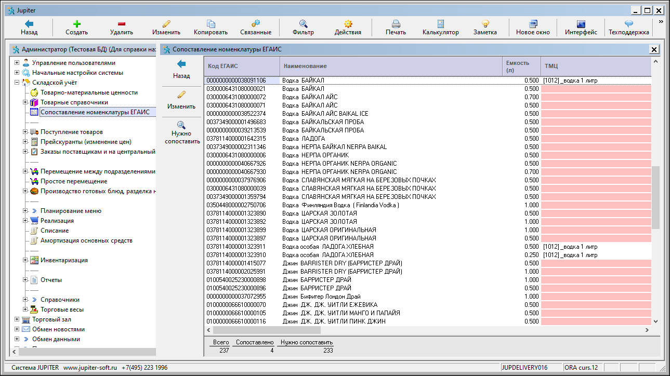Expand Инвентаризация node
This screenshot has height=376, width=670.
point(25,260)
